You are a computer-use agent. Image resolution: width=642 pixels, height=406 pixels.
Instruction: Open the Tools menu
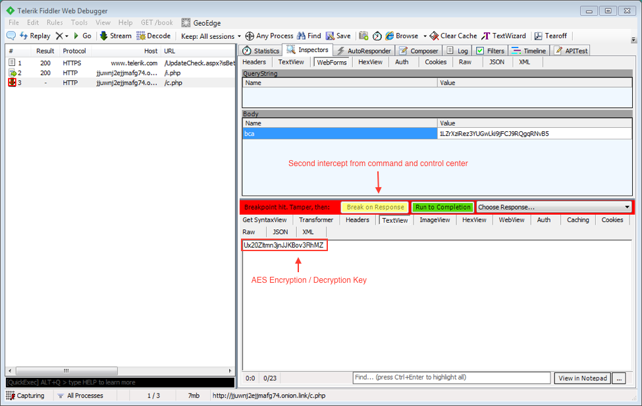click(x=79, y=22)
